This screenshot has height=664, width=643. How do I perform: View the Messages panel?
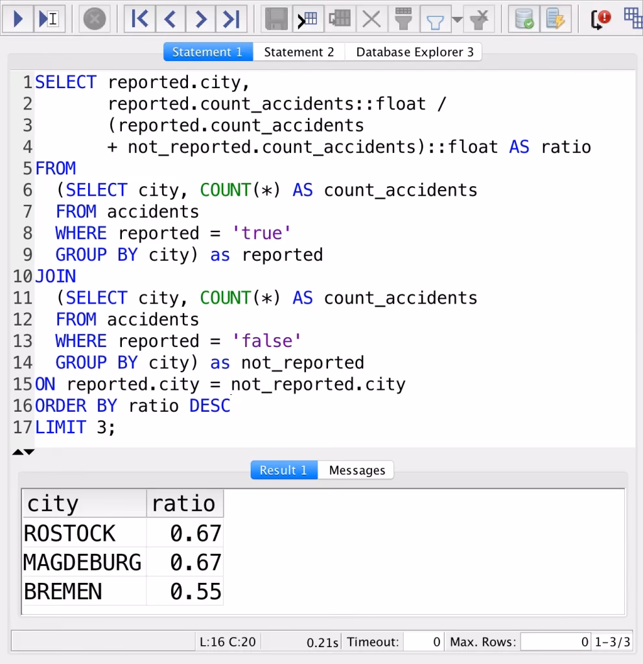(356, 470)
